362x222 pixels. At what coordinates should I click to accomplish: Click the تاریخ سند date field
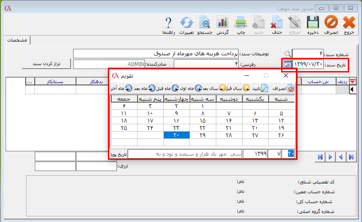coord(308,64)
